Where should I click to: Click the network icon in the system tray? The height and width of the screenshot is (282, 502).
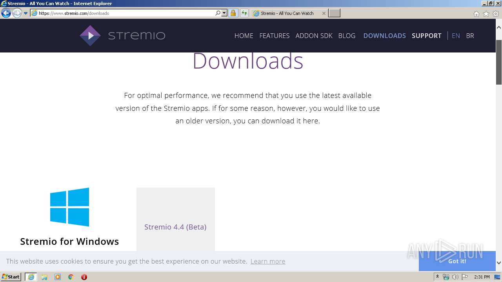[x=446, y=277]
